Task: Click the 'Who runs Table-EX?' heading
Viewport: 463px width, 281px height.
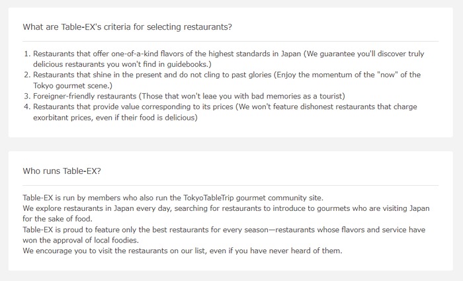Action: (62, 171)
